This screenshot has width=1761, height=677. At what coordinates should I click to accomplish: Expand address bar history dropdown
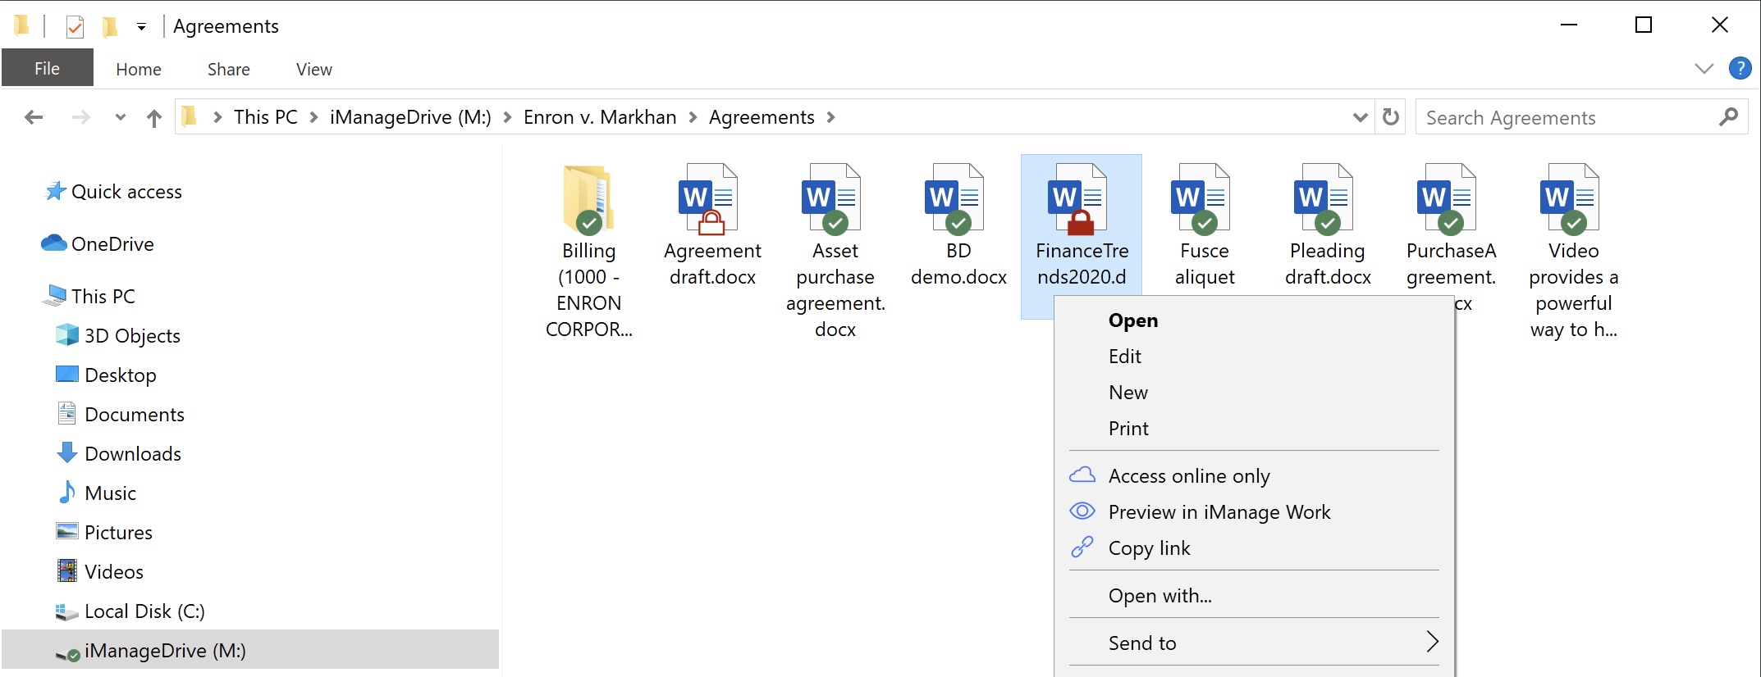(1361, 117)
